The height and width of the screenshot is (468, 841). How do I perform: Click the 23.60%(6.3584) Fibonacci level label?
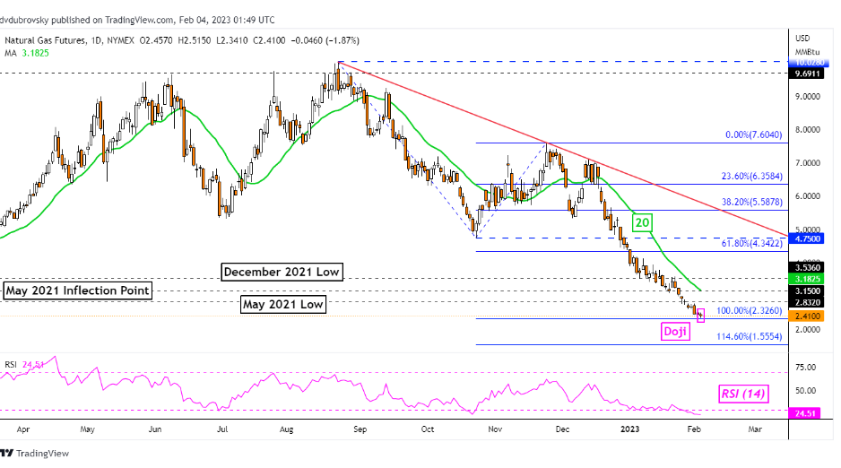(752, 176)
